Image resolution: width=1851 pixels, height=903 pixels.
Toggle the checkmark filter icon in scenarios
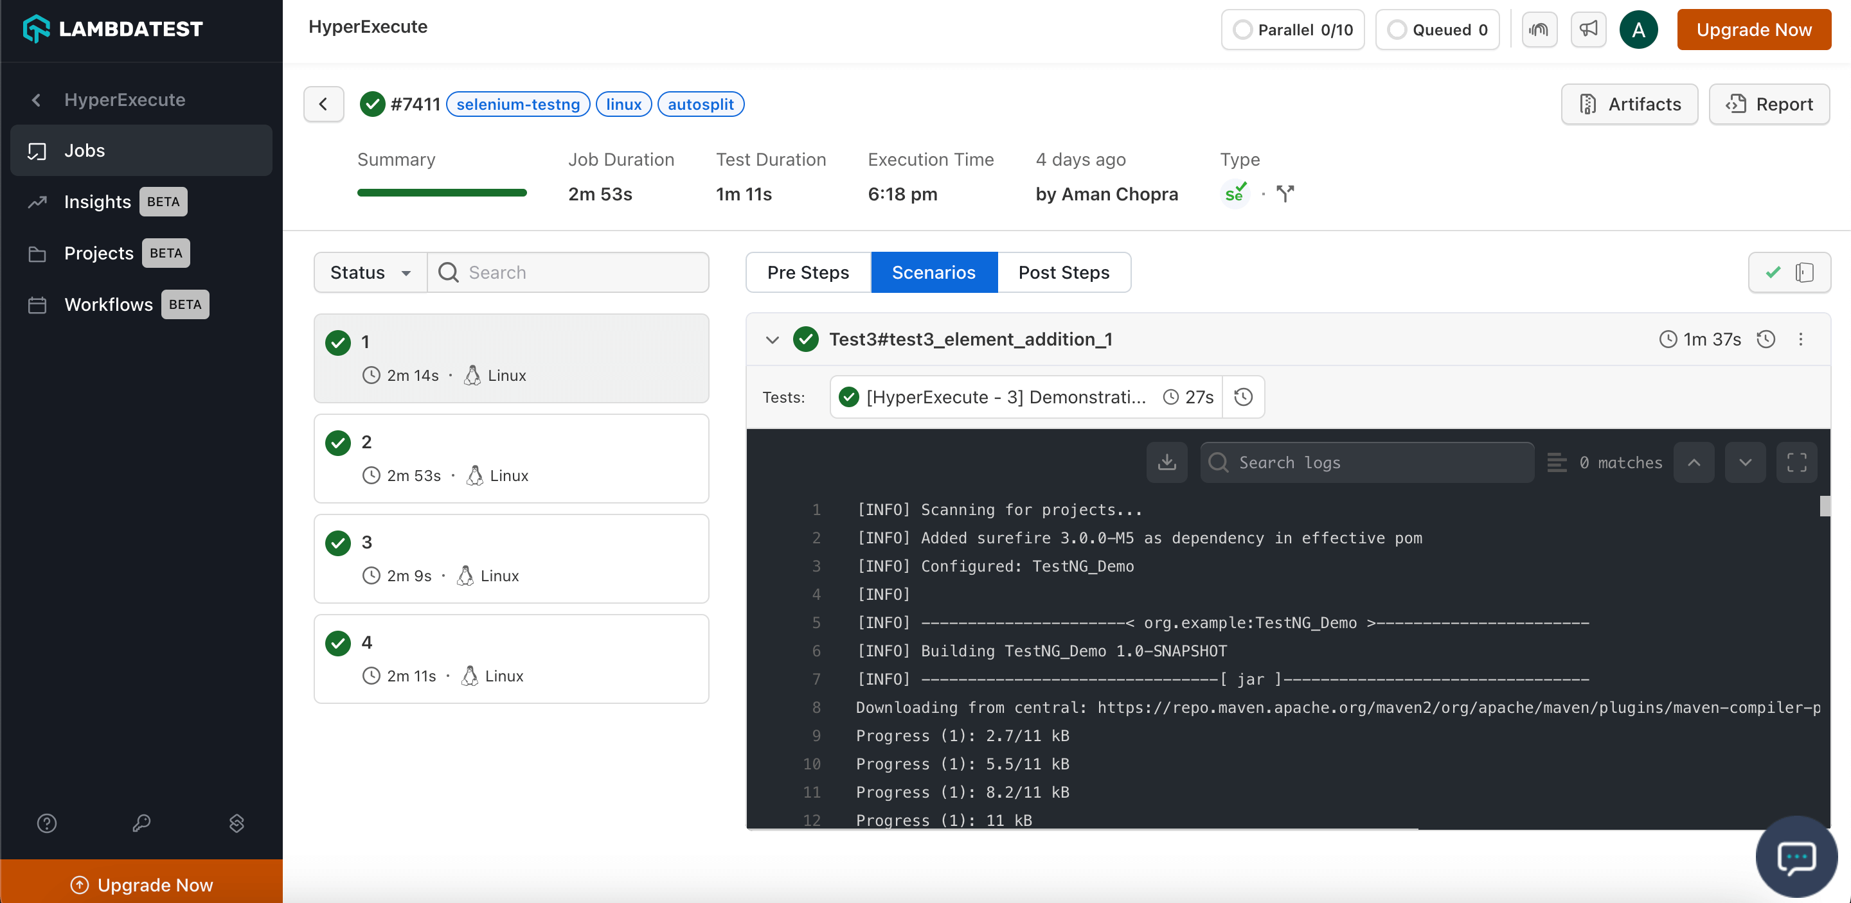pyautogui.click(x=1773, y=273)
